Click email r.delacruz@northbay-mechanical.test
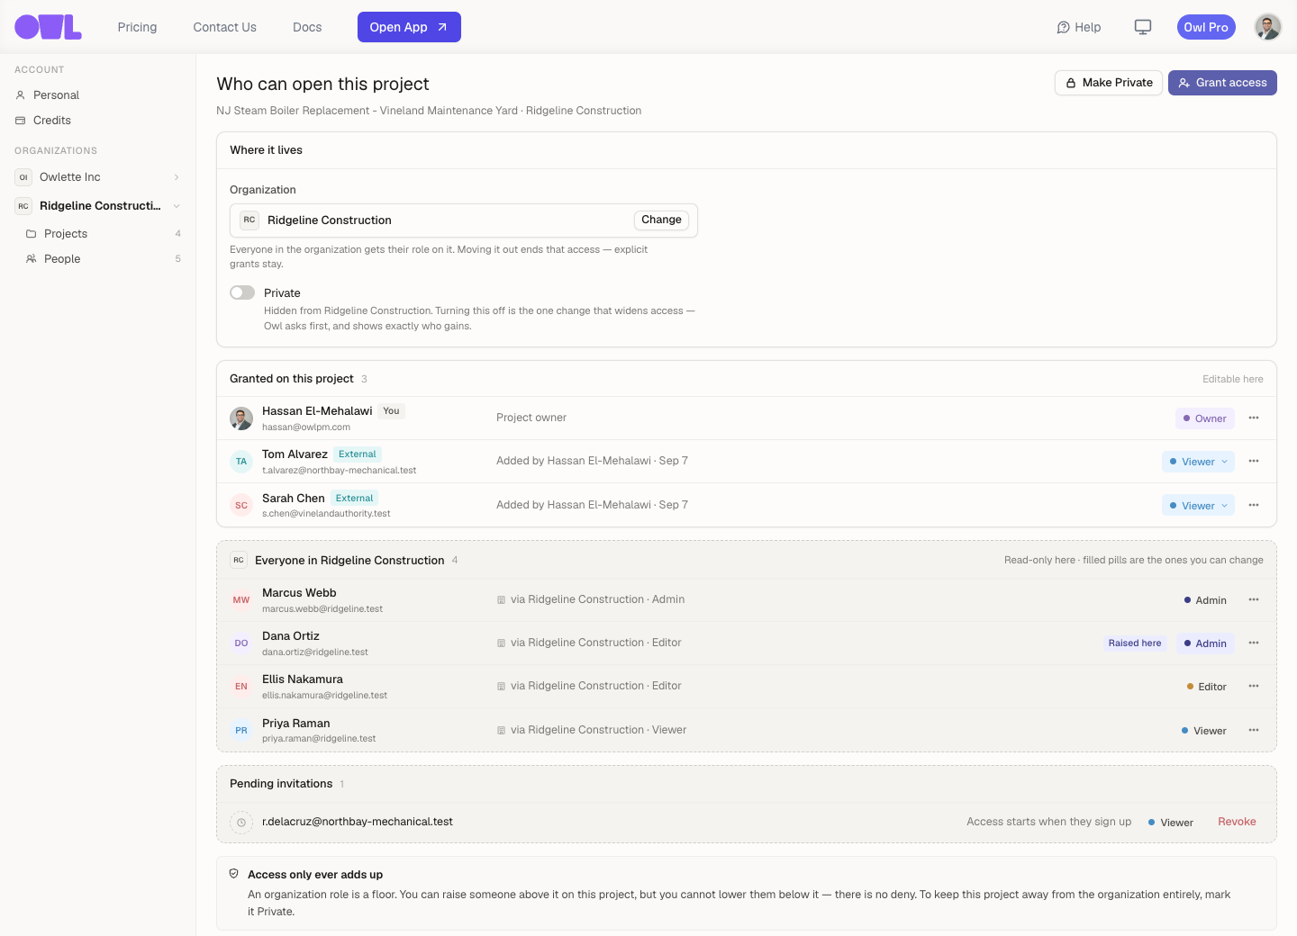This screenshot has height=936, width=1297. (x=358, y=822)
